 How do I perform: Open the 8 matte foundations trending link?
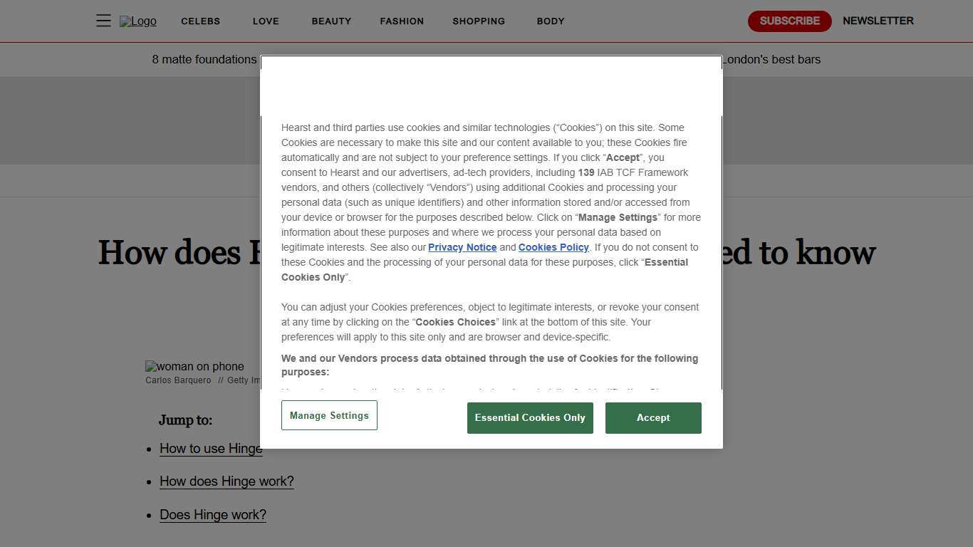click(204, 60)
